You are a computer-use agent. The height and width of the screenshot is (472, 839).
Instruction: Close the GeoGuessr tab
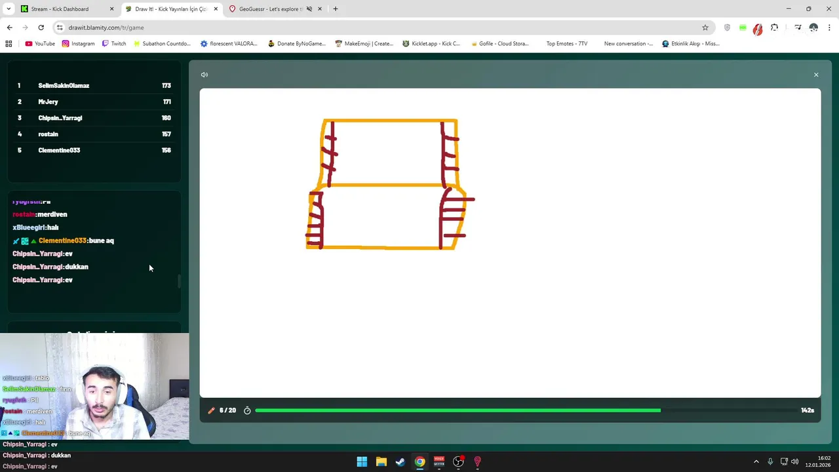tap(321, 9)
